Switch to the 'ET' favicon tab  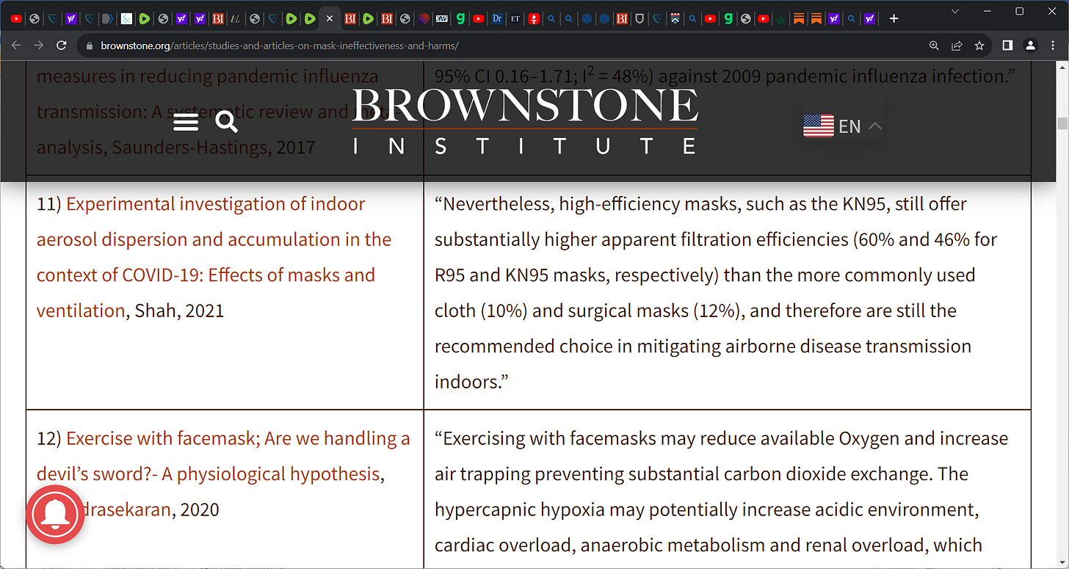(x=515, y=18)
